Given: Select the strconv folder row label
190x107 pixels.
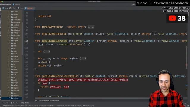Looking at the screenshot, I should click(x=16, y=96).
